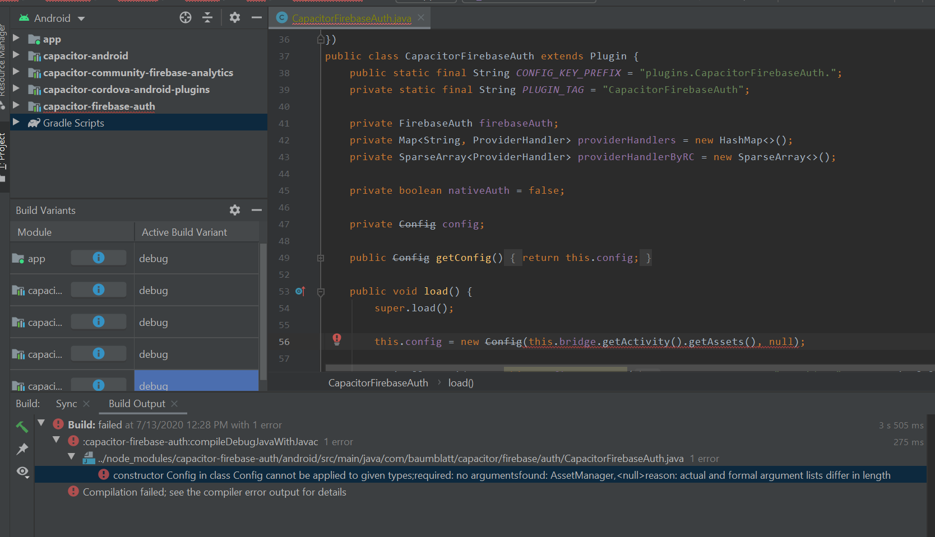This screenshot has width=935, height=537.
Task: Close the CapacitorFirebaseAuth.java editor tab
Action: coord(421,18)
